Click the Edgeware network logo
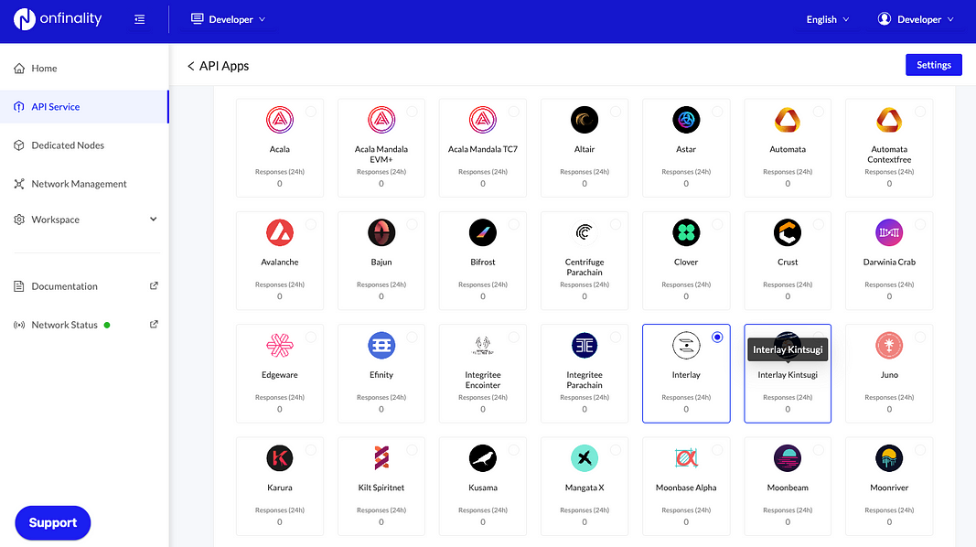The image size is (976, 547). tap(280, 346)
